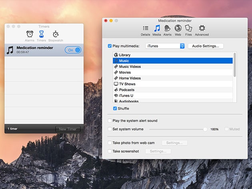Open the iTunes source dropdown

tap(165, 46)
